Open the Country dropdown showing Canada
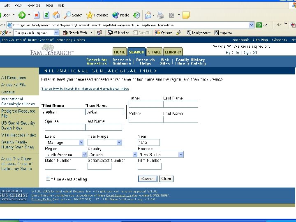Viewport: 296px width, 222px height. 135,155
